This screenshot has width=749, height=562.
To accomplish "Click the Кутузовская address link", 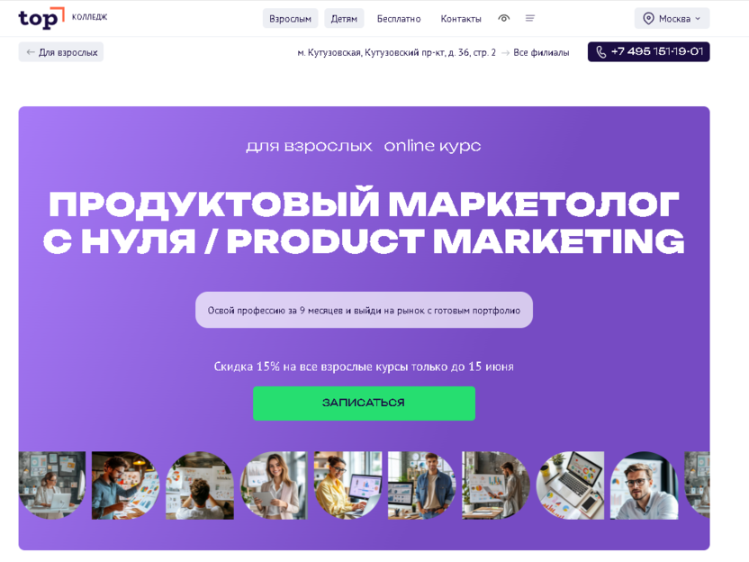I will click(396, 52).
